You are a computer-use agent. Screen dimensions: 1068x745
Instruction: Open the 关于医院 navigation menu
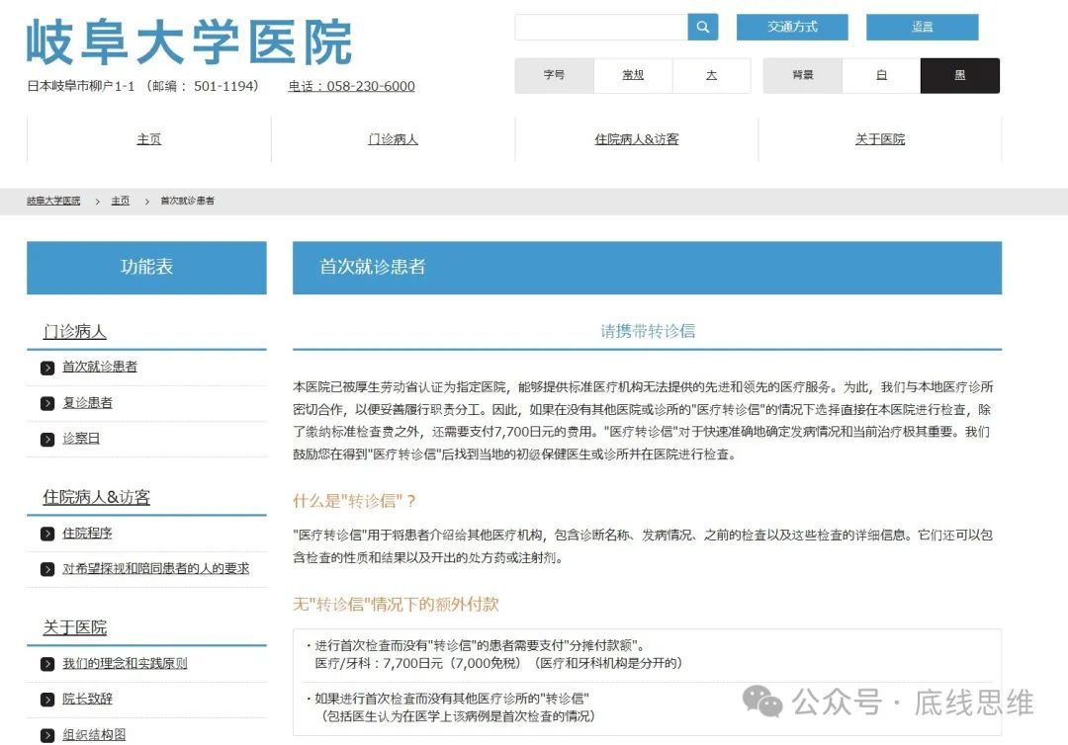(879, 139)
